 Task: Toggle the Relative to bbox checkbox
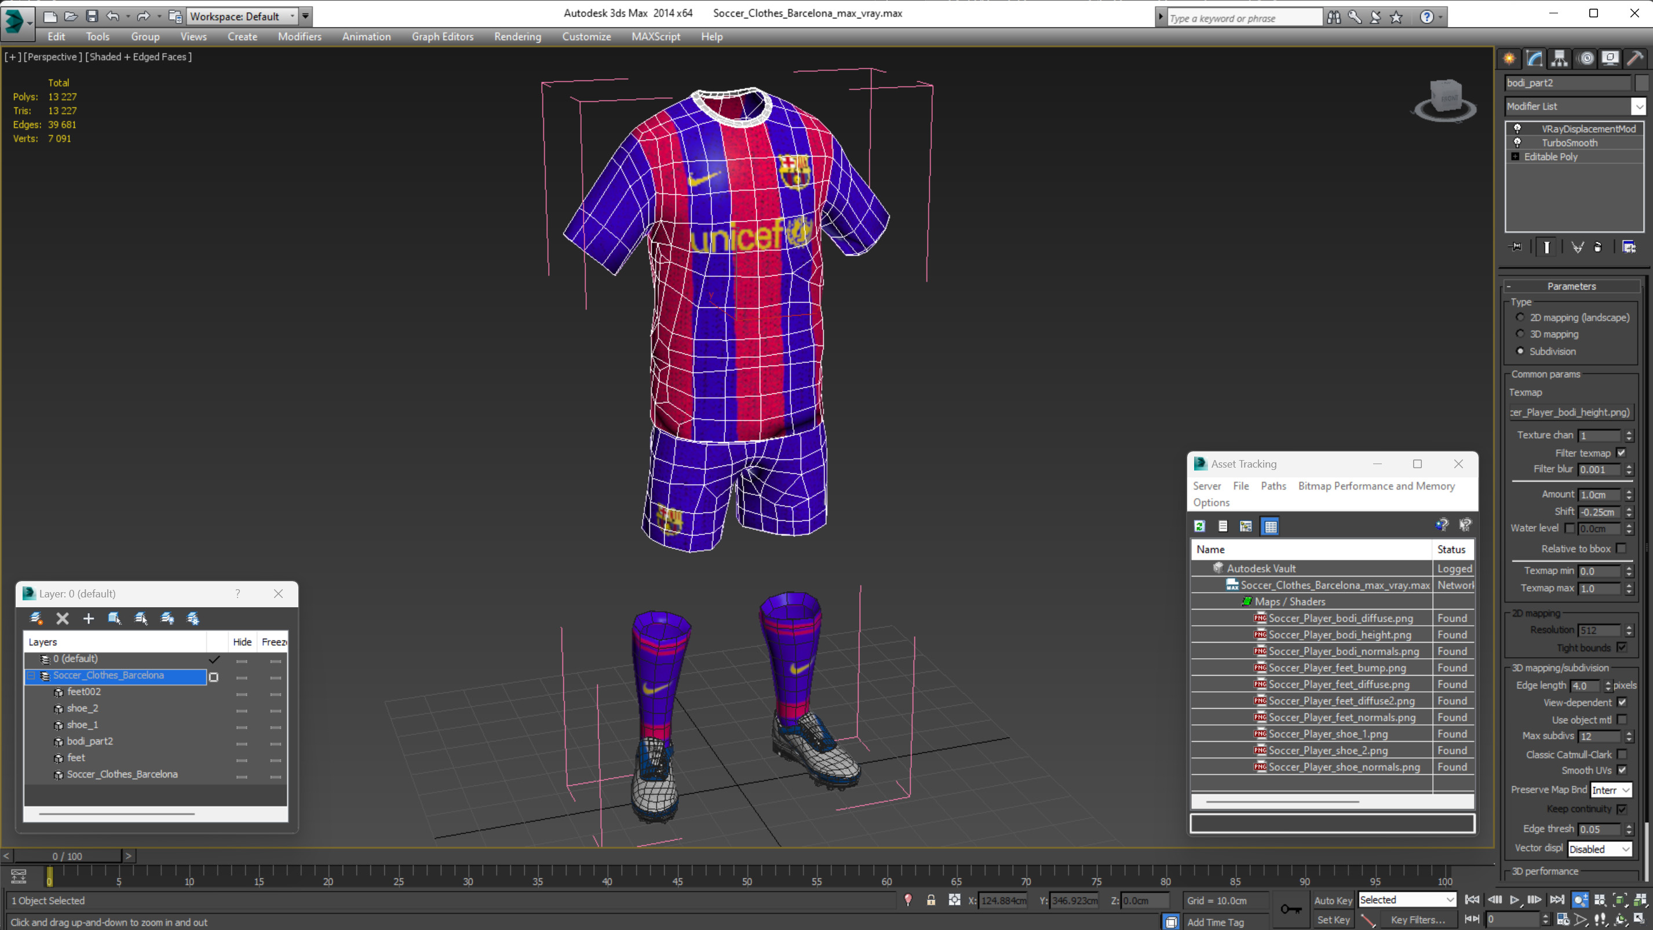pyautogui.click(x=1621, y=548)
